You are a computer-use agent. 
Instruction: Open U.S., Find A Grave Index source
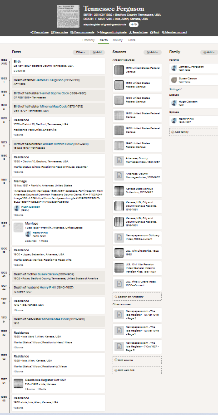click(x=137, y=283)
